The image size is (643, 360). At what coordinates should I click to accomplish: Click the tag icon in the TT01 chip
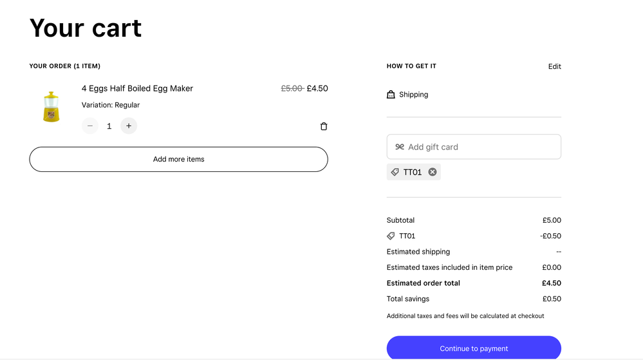point(395,172)
